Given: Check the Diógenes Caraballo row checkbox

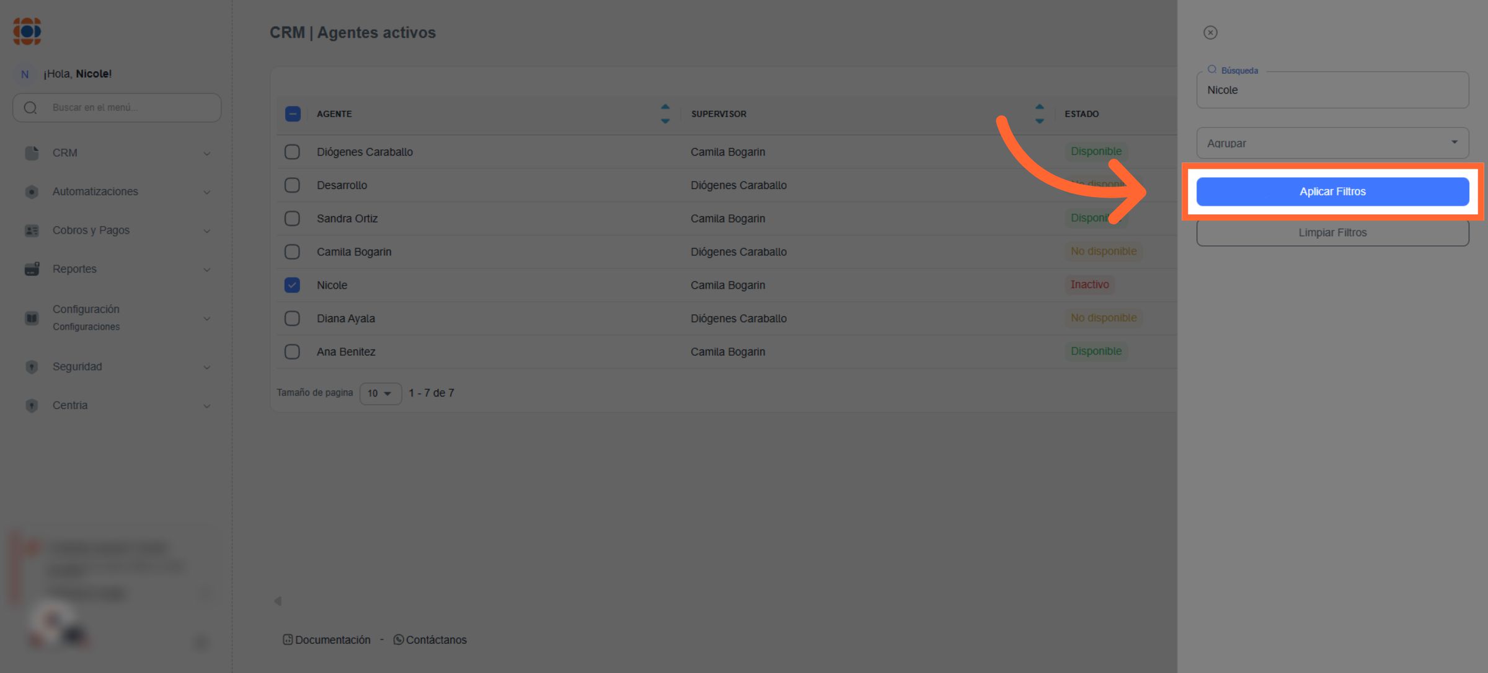Looking at the screenshot, I should pyautogui.click(x=292, y=152).
